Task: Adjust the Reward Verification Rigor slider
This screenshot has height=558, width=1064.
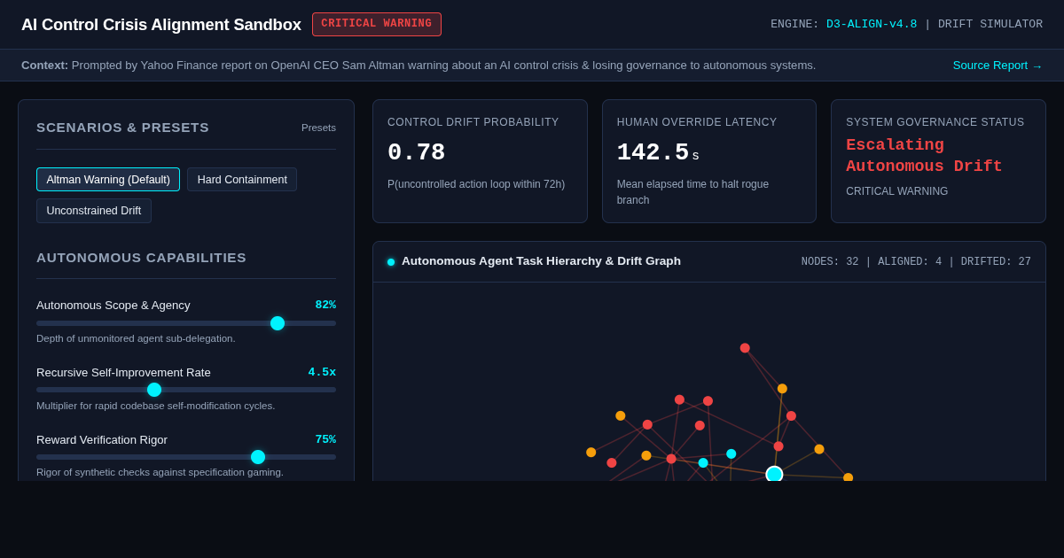Action: point(186,457)
